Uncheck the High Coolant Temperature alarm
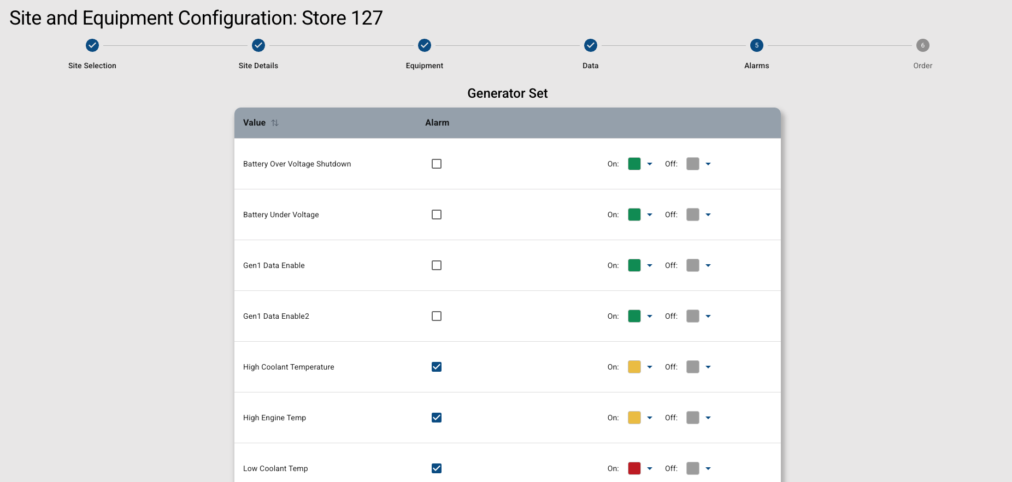This screenshot has height=482, width=1012. (437, 367)
